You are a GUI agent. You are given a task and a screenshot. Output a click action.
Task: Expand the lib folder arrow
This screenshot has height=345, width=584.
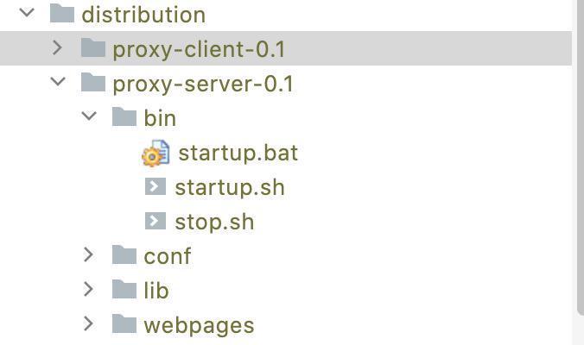89,290
